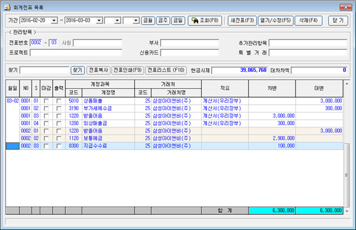
Task: Click the 조회(F8) search button
Action: [x=205, y=21]
